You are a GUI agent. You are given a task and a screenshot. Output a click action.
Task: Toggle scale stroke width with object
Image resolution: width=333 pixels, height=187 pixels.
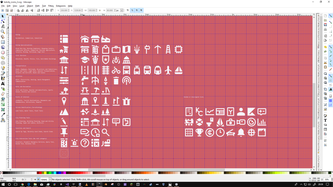click(127, 10)
